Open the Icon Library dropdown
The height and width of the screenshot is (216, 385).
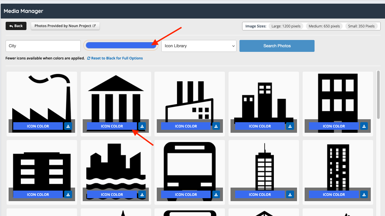point(199,46)
